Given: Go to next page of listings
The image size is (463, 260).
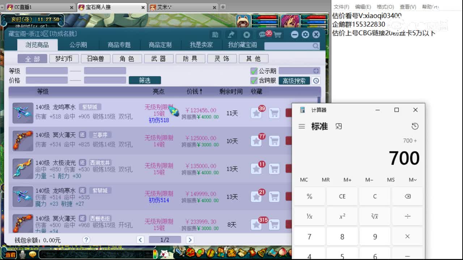Looking at the screenshot, I should [190, 240].
